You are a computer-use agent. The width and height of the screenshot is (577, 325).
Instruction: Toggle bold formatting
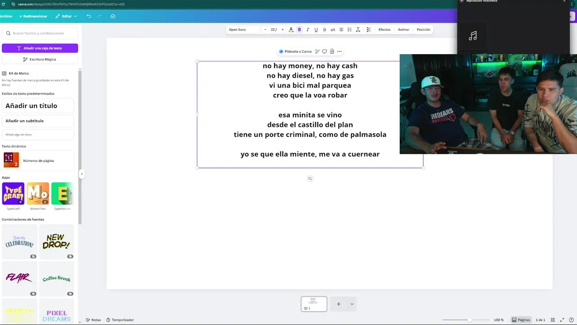pyautogui.click(x=299, y=30)
